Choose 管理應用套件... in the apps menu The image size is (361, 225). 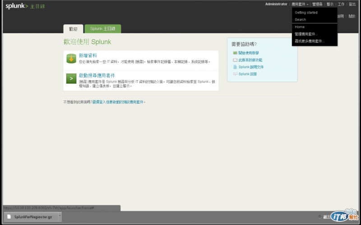point(306,34)
